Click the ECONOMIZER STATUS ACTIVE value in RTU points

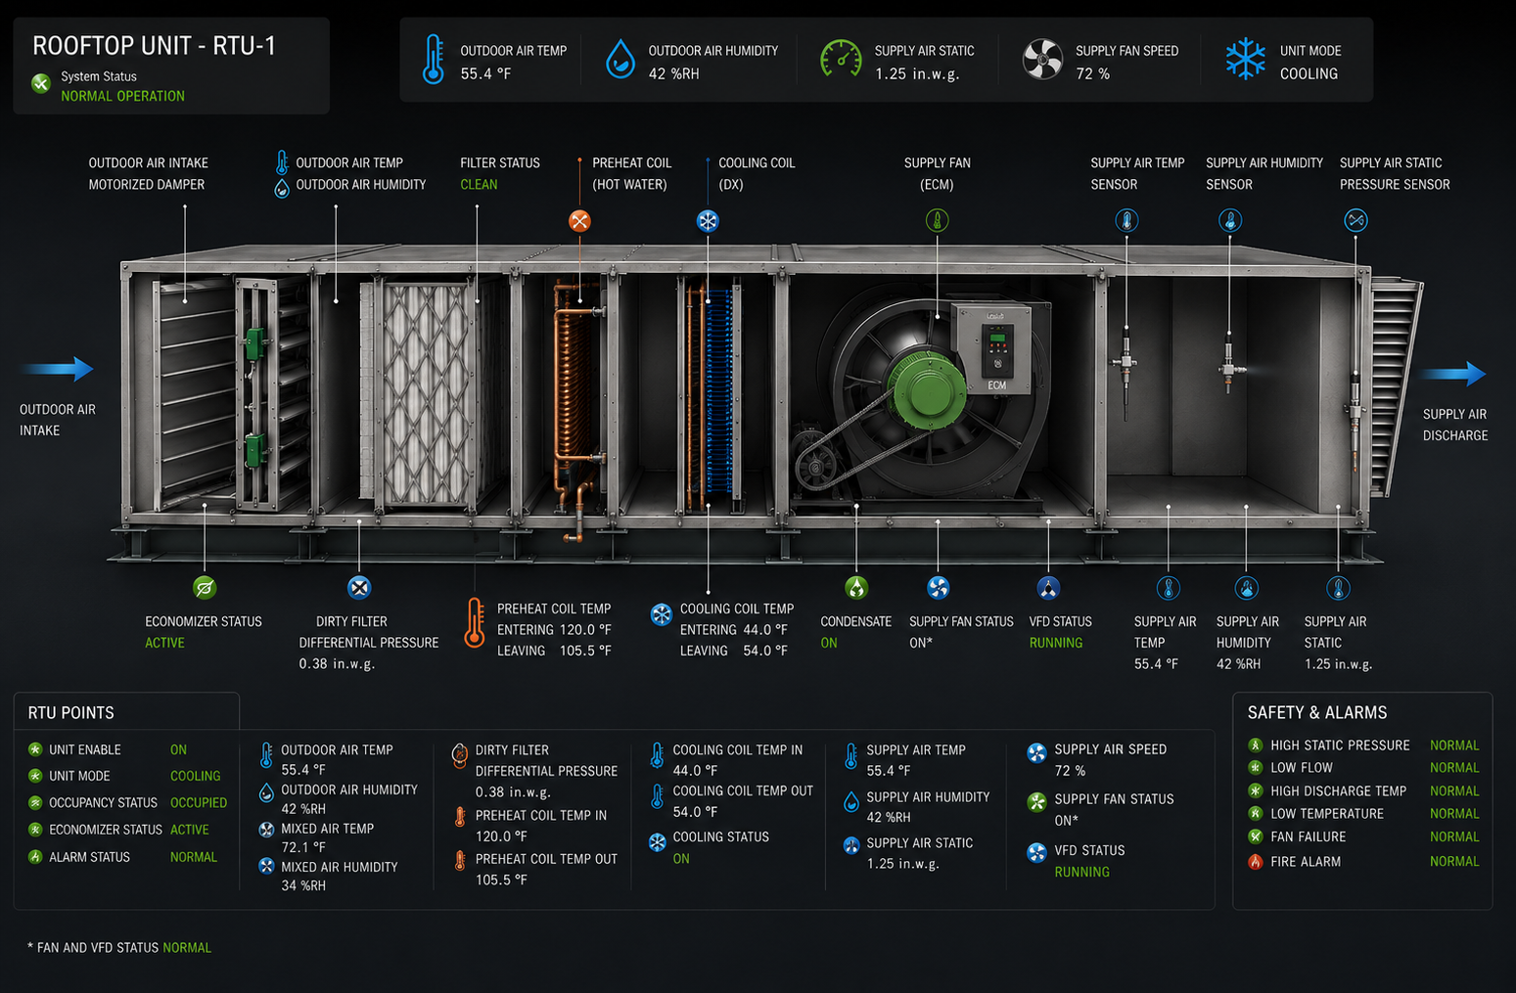pos(189,830)
